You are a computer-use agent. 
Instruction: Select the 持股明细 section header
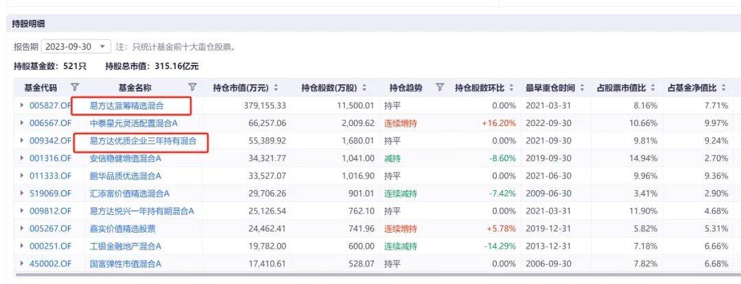[26, 24]
